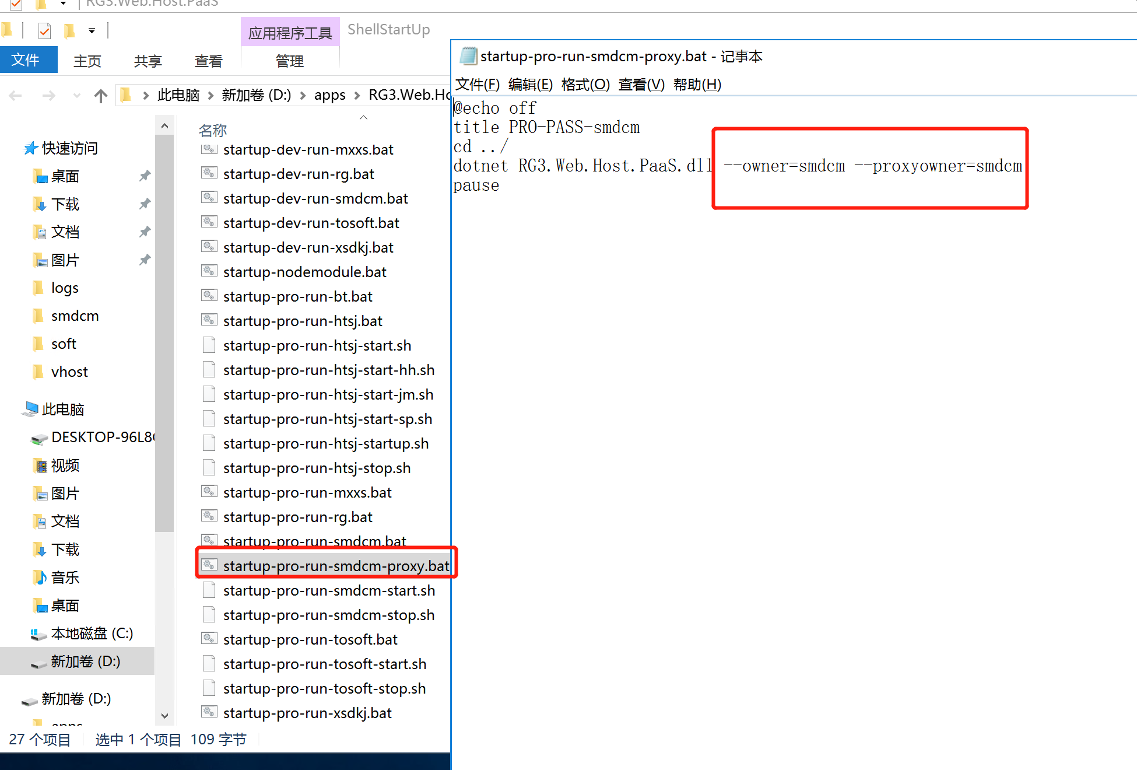Select file startup-dev-run-rg.bat
Viewport: 1137px width, 770px height.
[x=299, y=174]
